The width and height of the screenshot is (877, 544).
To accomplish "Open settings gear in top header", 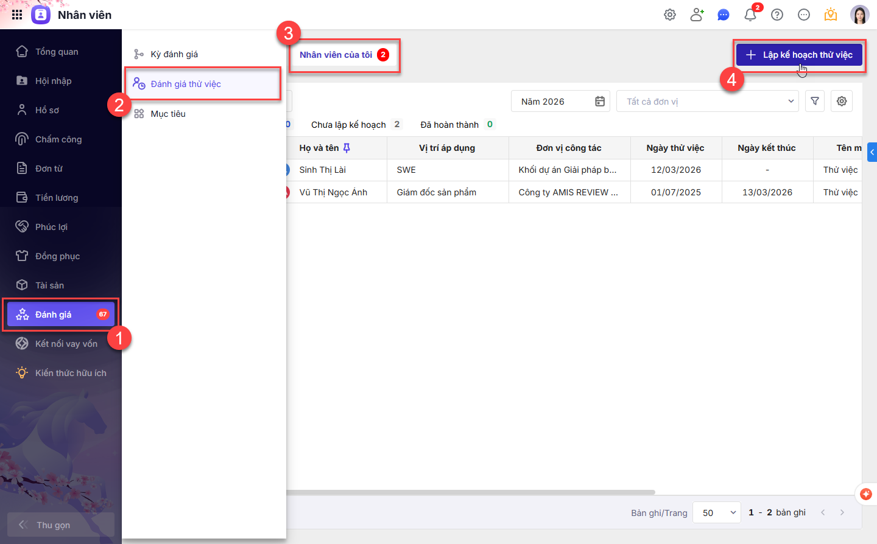I will [x=670, y=15].
